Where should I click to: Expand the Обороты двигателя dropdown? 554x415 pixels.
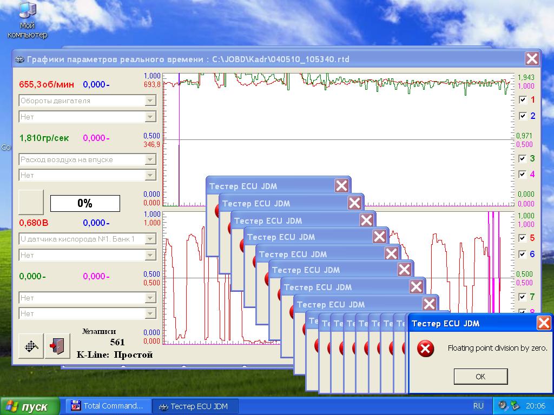pyautogui.click(x=150, y=101)
